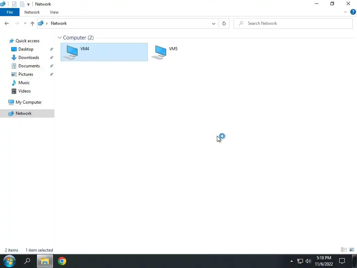Image resolution: width=357 pixels, height=268 pixels.
Task: Open Downloads folder in sidebar
Action: point(29,58)
